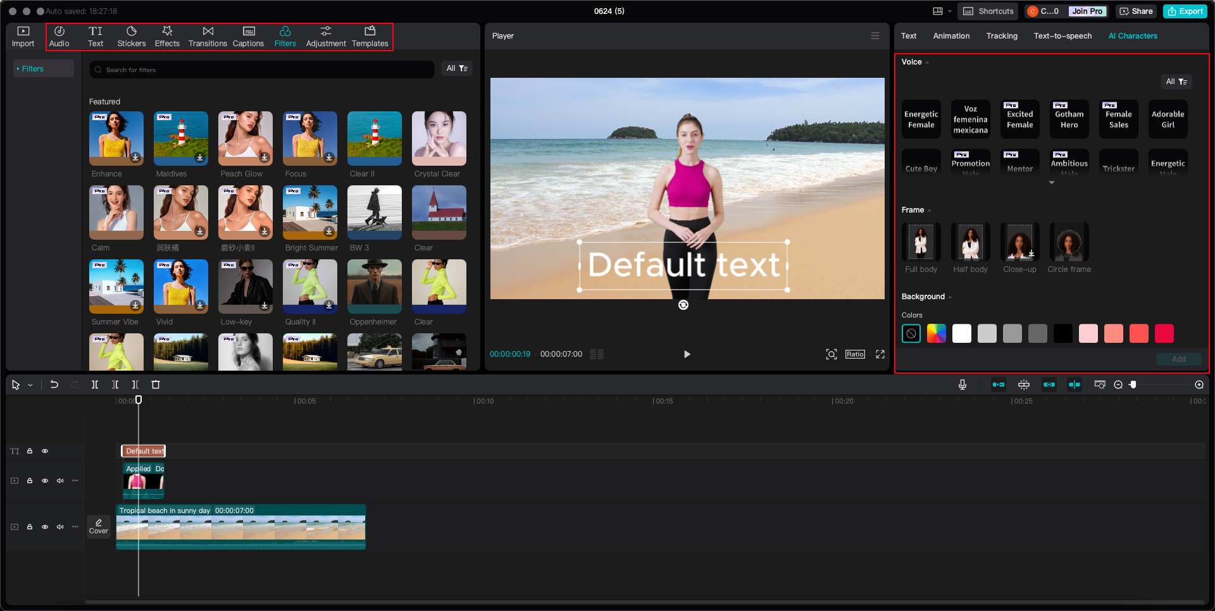Click the Cover edit button on main track
This screenshot has width=1215, height=611.
[x=99, y=526]
